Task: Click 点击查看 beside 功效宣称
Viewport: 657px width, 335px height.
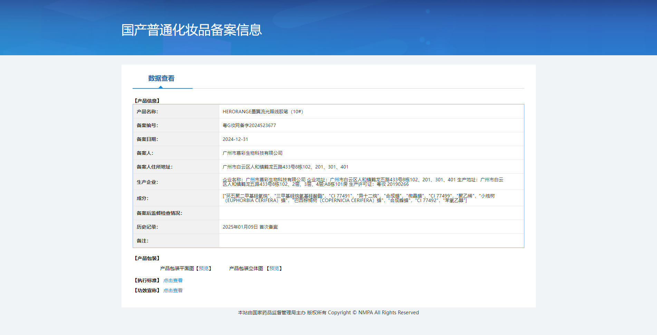Action: point(173,290)
